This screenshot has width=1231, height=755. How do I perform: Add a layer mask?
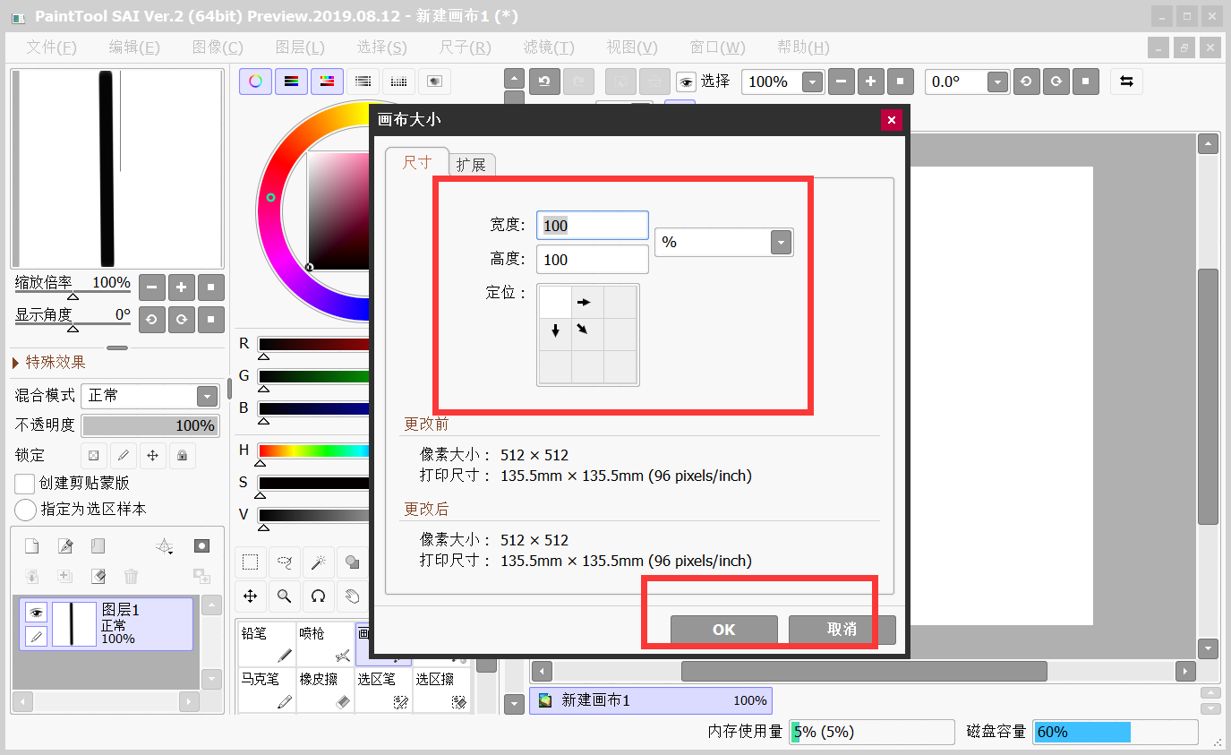tap(202, 546)
